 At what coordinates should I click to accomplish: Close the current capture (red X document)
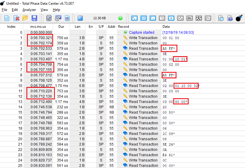(16, 18)
